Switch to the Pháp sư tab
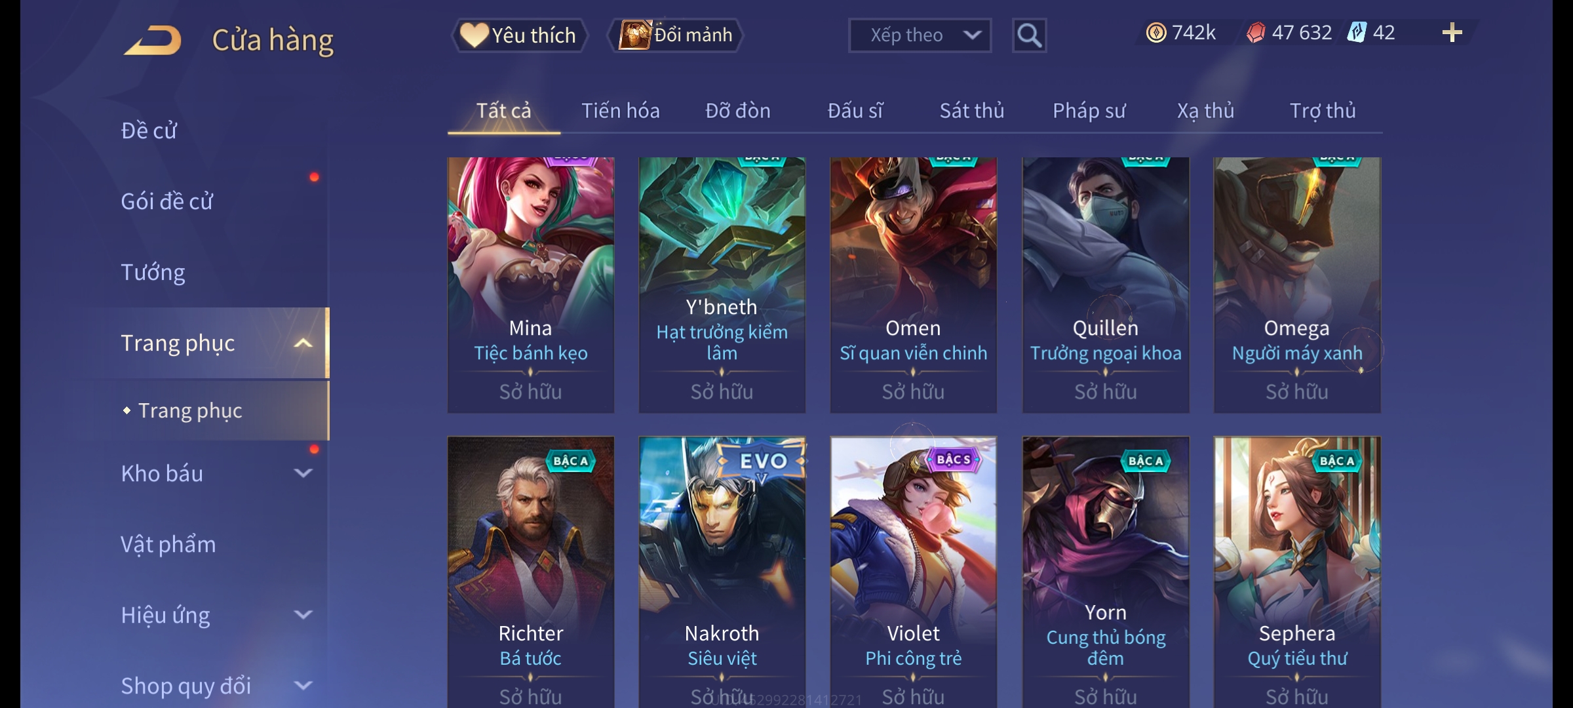The width and height of the screenshot is (1573, 708). tap(1089, 111)
